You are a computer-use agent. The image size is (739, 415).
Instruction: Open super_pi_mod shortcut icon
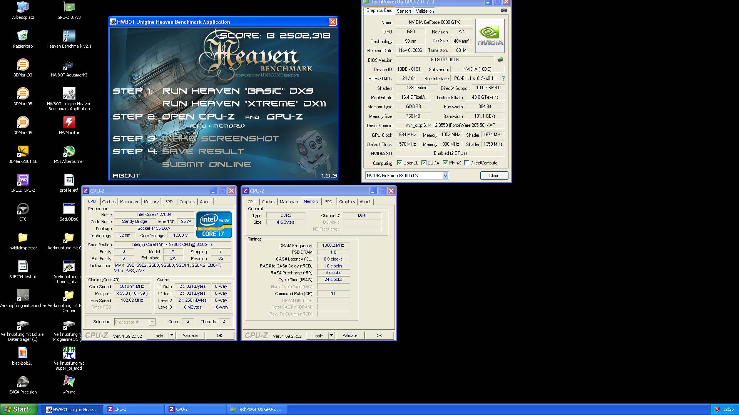(x=69, y=358)
